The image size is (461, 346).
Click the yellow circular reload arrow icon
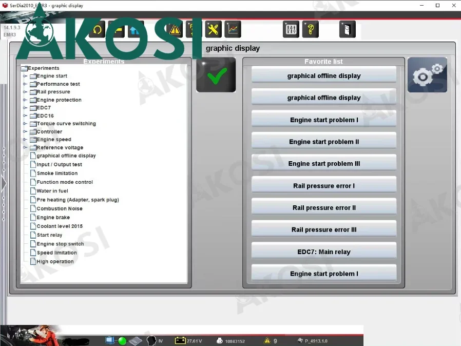coord(97,29)
